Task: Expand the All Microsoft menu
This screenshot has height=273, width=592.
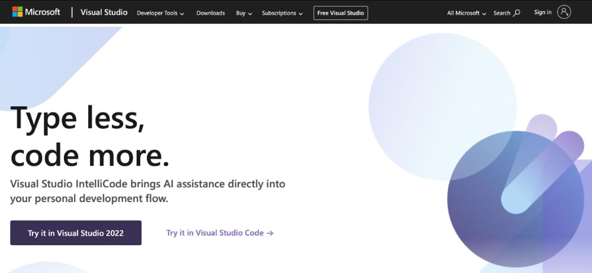Action: (466, 13)
